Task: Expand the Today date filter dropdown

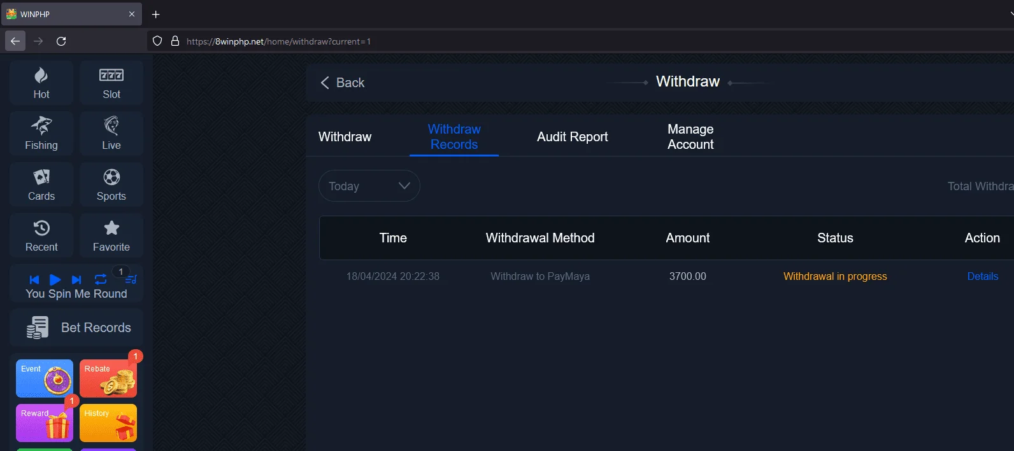Action: [x=369, y=186]
